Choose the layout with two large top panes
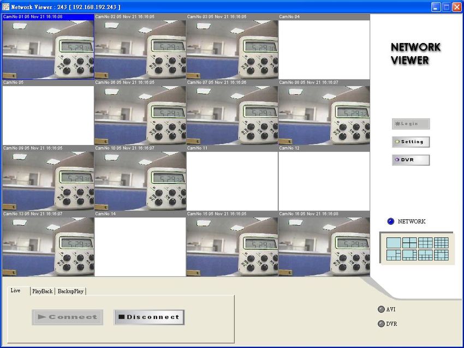This screenshot has height=348, width=464. [x=425, y=255]
